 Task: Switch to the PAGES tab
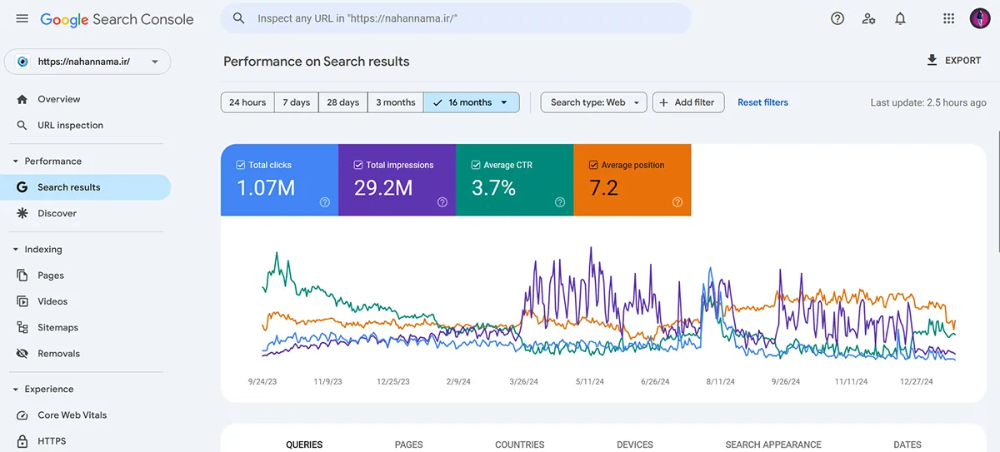408,445
